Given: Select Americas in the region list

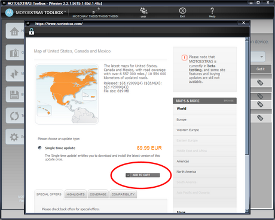Looking at the screenshot, I should (204, 161).
